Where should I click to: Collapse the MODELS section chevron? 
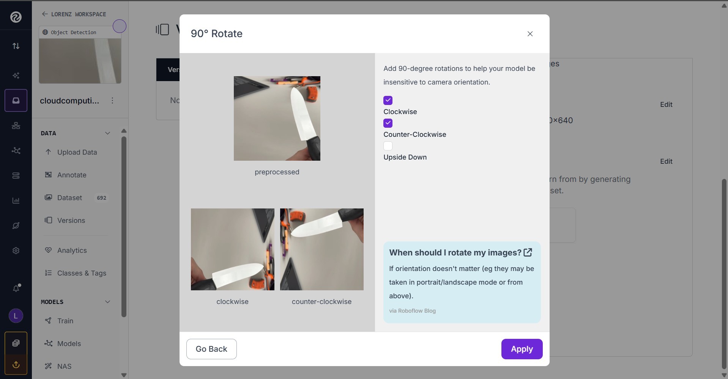point(107,302)
